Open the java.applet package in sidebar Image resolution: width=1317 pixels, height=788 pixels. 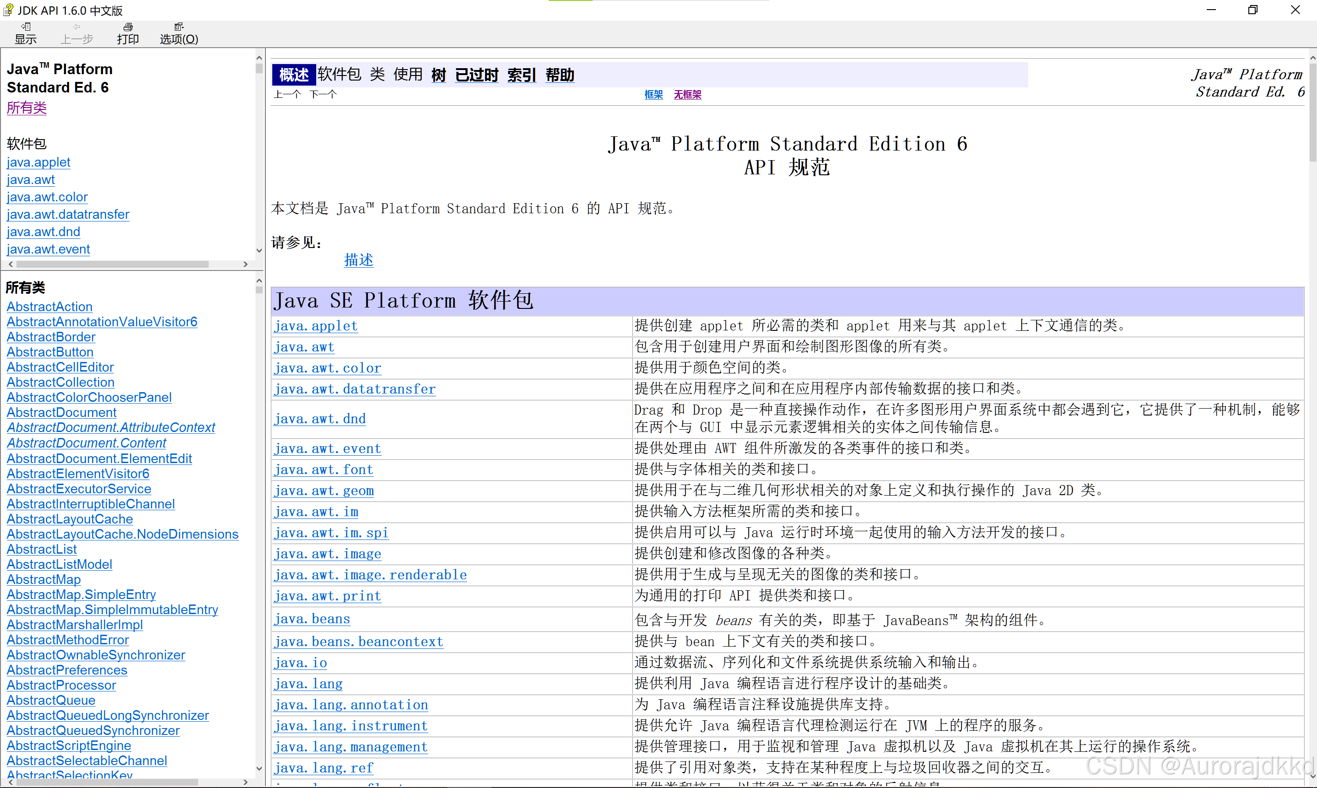click(38, 162)
